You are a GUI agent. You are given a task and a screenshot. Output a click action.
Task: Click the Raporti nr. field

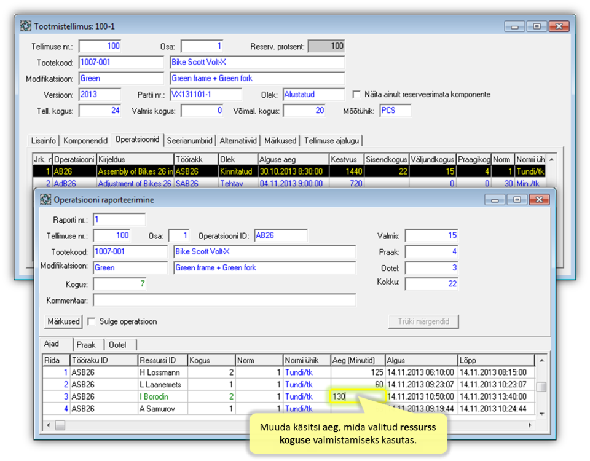pos(119,219)
